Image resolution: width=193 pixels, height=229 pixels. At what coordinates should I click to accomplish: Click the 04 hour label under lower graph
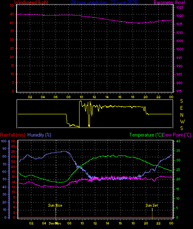coord(44,223)
